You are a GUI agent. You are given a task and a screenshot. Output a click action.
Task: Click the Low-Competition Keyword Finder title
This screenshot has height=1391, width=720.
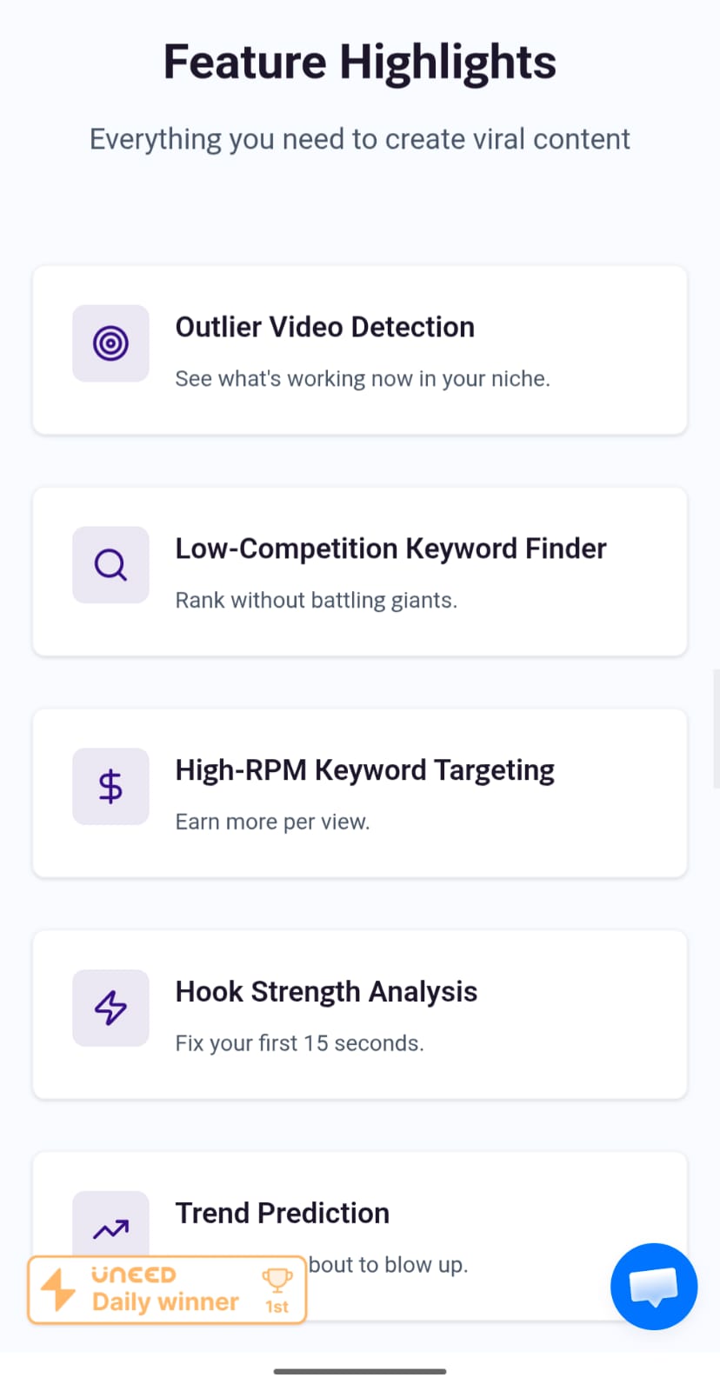point(390,549)
